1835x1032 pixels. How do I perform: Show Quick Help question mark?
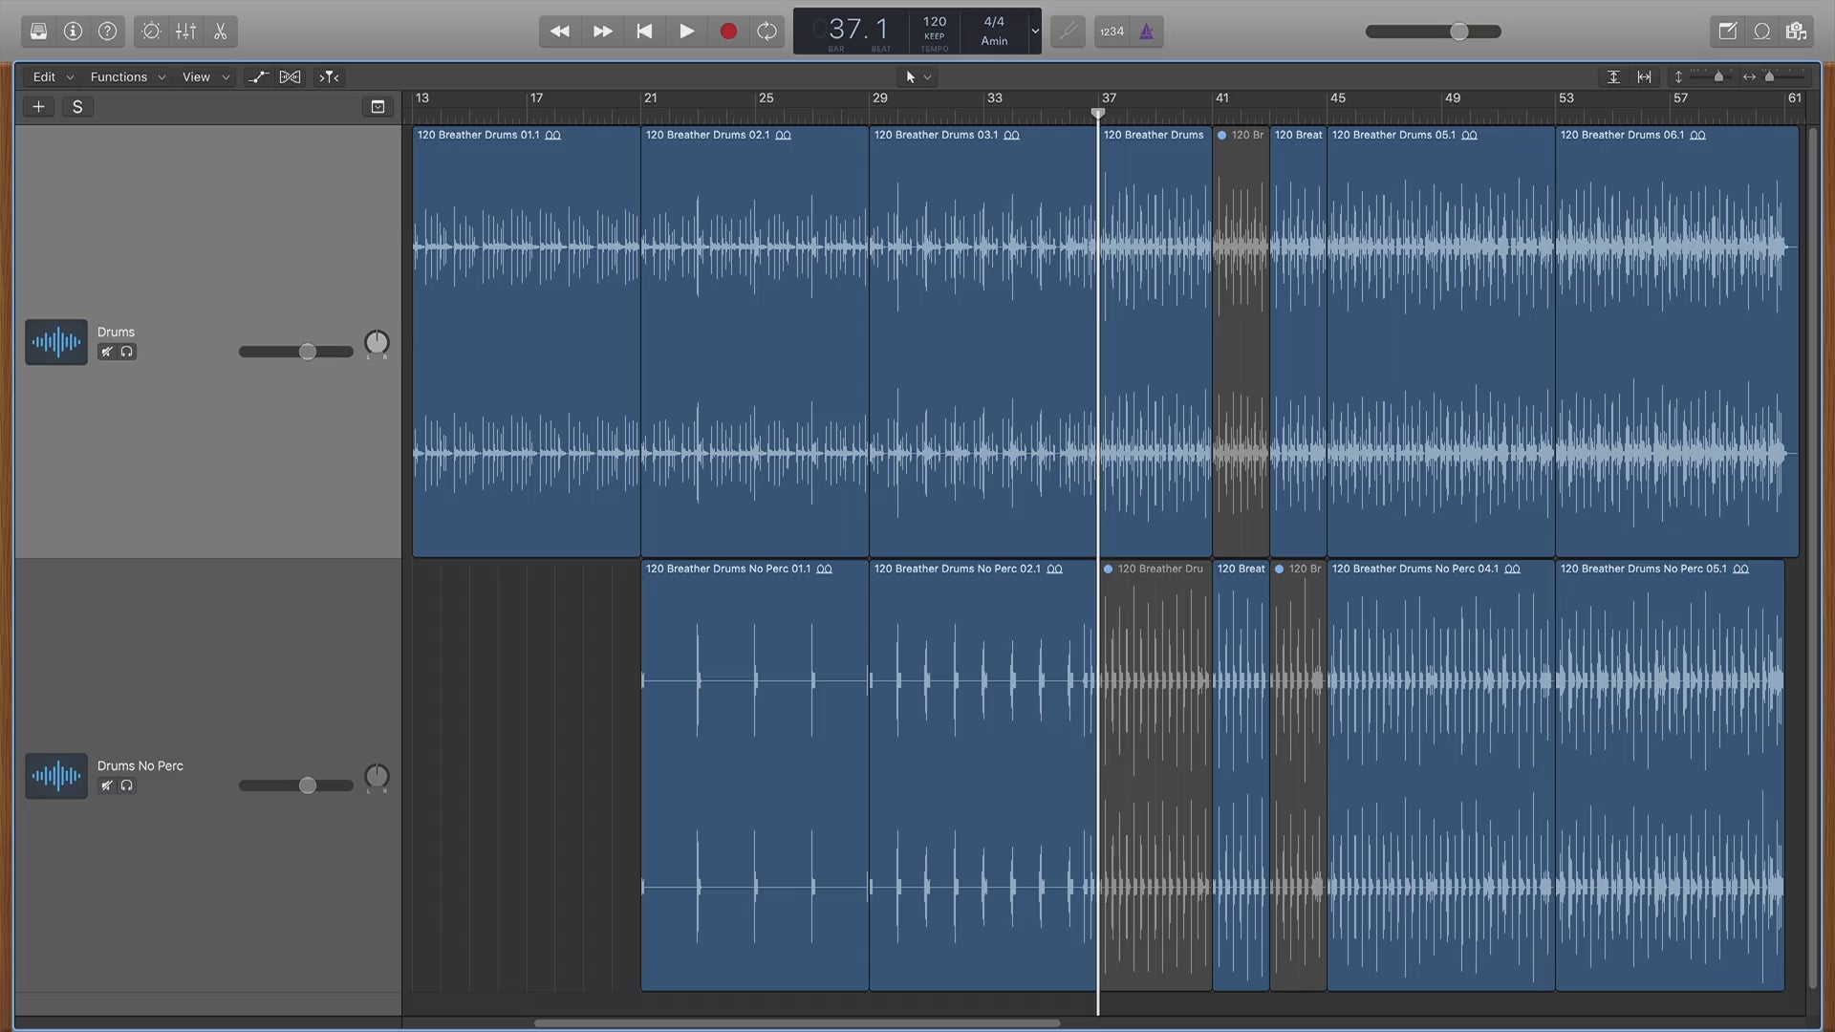108,32
